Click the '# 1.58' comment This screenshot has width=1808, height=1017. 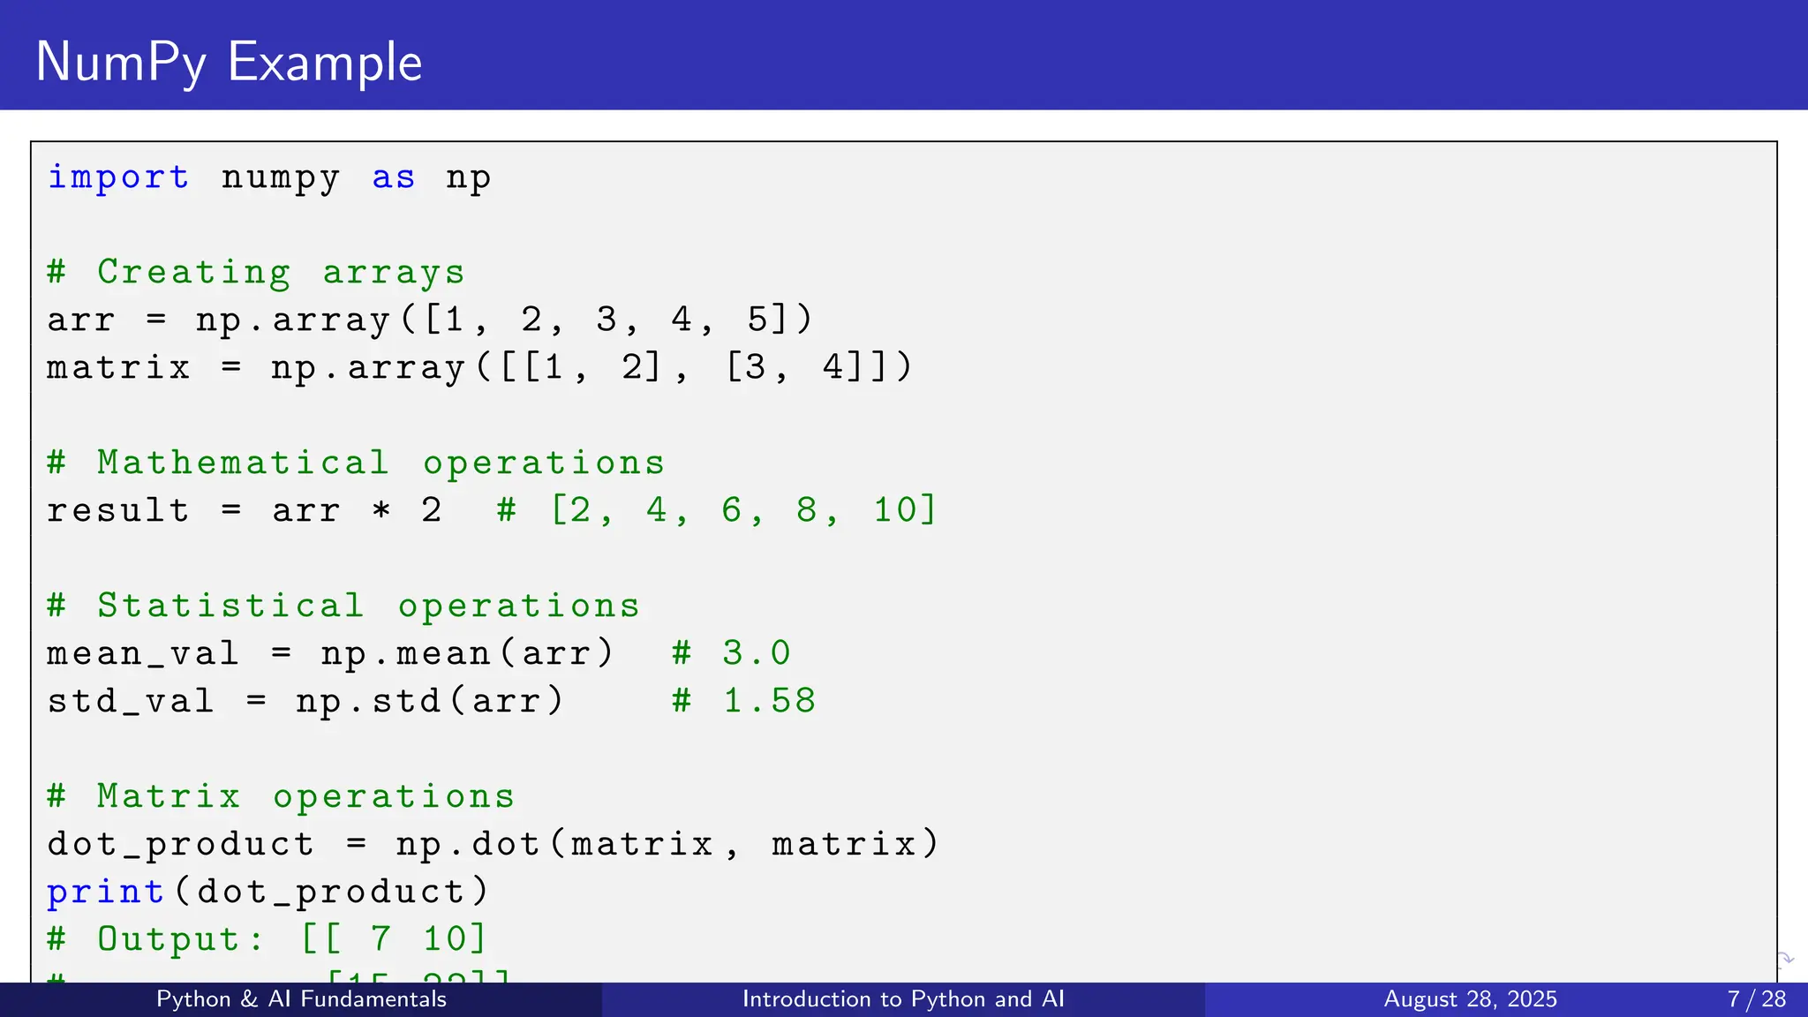click(x=743, y=701)
